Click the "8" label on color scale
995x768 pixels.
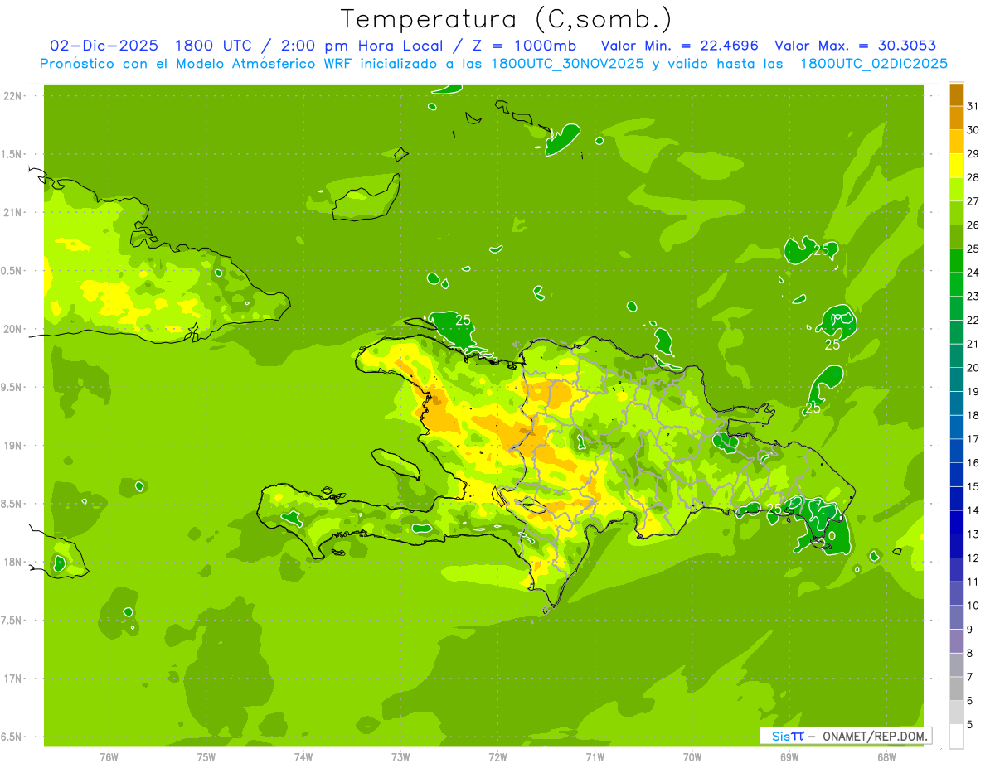(969, 653)
